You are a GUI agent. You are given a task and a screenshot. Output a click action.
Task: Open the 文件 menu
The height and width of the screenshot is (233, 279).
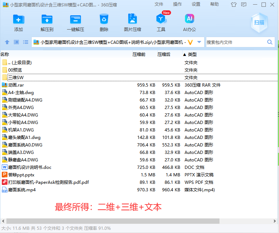pyautogui.click(x=159, y=4)
